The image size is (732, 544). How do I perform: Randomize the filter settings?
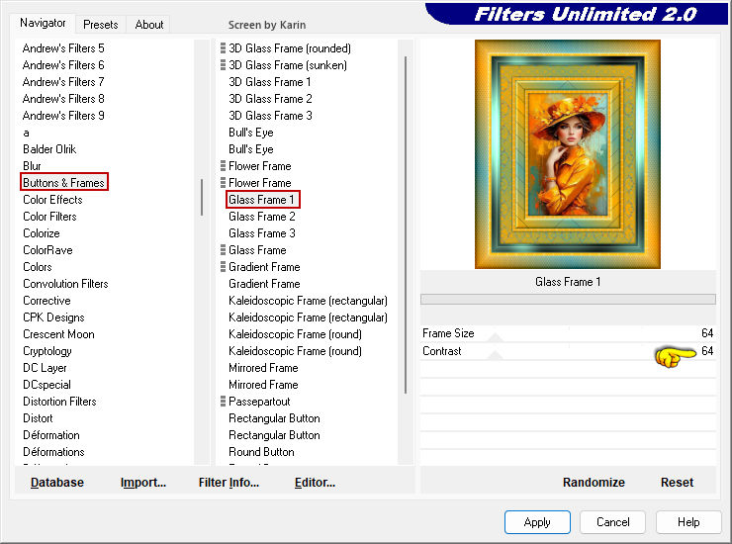pos(594,483)
